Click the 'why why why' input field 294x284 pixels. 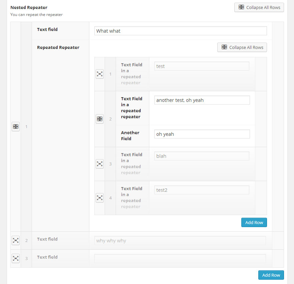(x=180, y=240)
